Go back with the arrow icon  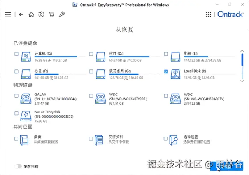21,14
